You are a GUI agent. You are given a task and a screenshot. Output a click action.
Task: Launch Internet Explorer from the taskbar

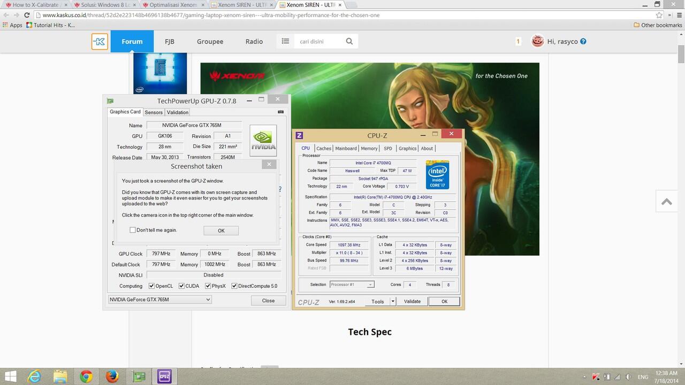click(x=35, y=377)
